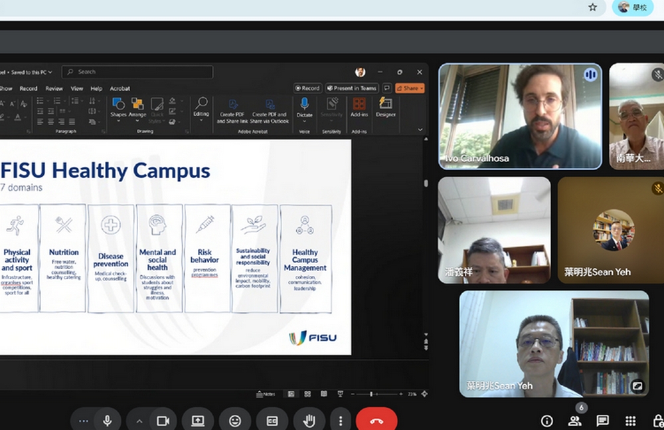The width and height of the screenshot is (664, 430).
Task: Open the Review ribbon tab
Action: click(54, 88)
